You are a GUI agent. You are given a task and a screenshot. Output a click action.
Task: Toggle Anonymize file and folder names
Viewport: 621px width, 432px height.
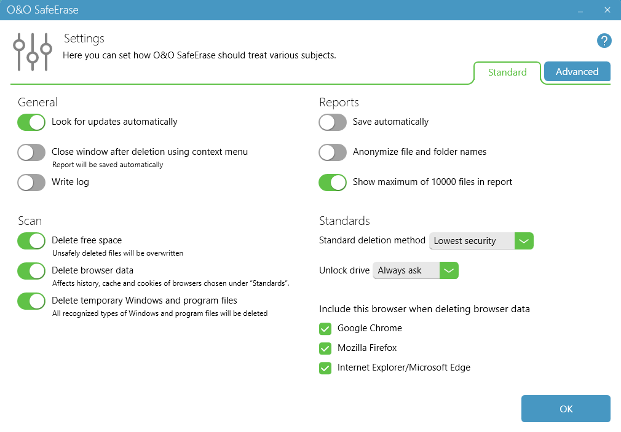click(333, 152)
